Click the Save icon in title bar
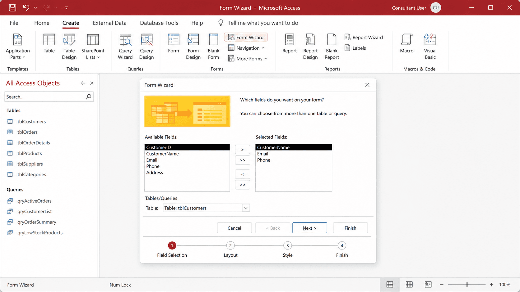520x292 pixels. pos(12,8)
